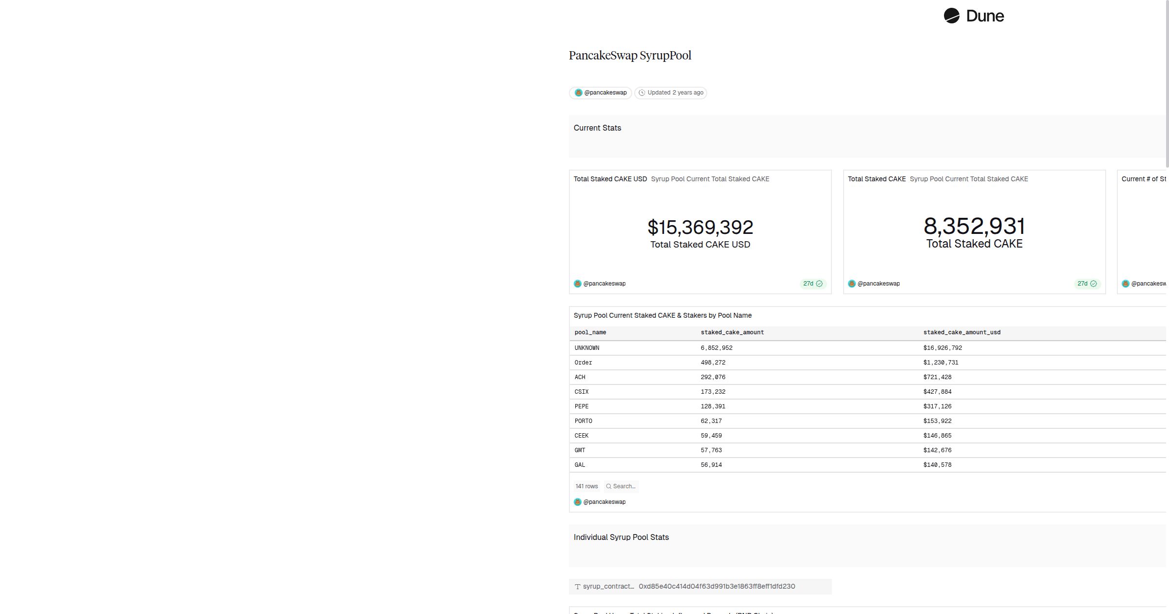Open @pancakeswap link under Total Staked CAKE card
Viewport: 1169px width, 614px height.
coord(878,284)
